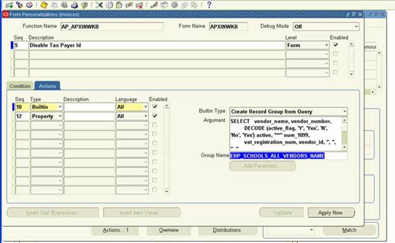395x243 pixels.
Task: Open the Level dropdown showing Form
Action: (x=326, y=45)
